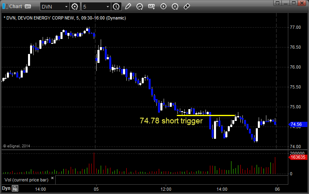309x194 pixels.
Task: Open the circled A alerts menu
Action: click(175, 6)
